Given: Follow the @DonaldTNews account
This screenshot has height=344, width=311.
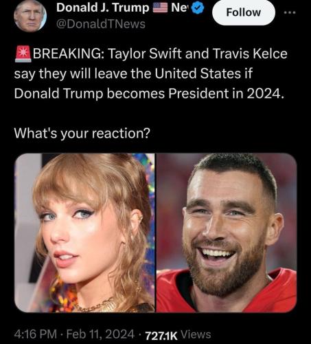Looking at the screenshot, I should [x=244, y=12].
